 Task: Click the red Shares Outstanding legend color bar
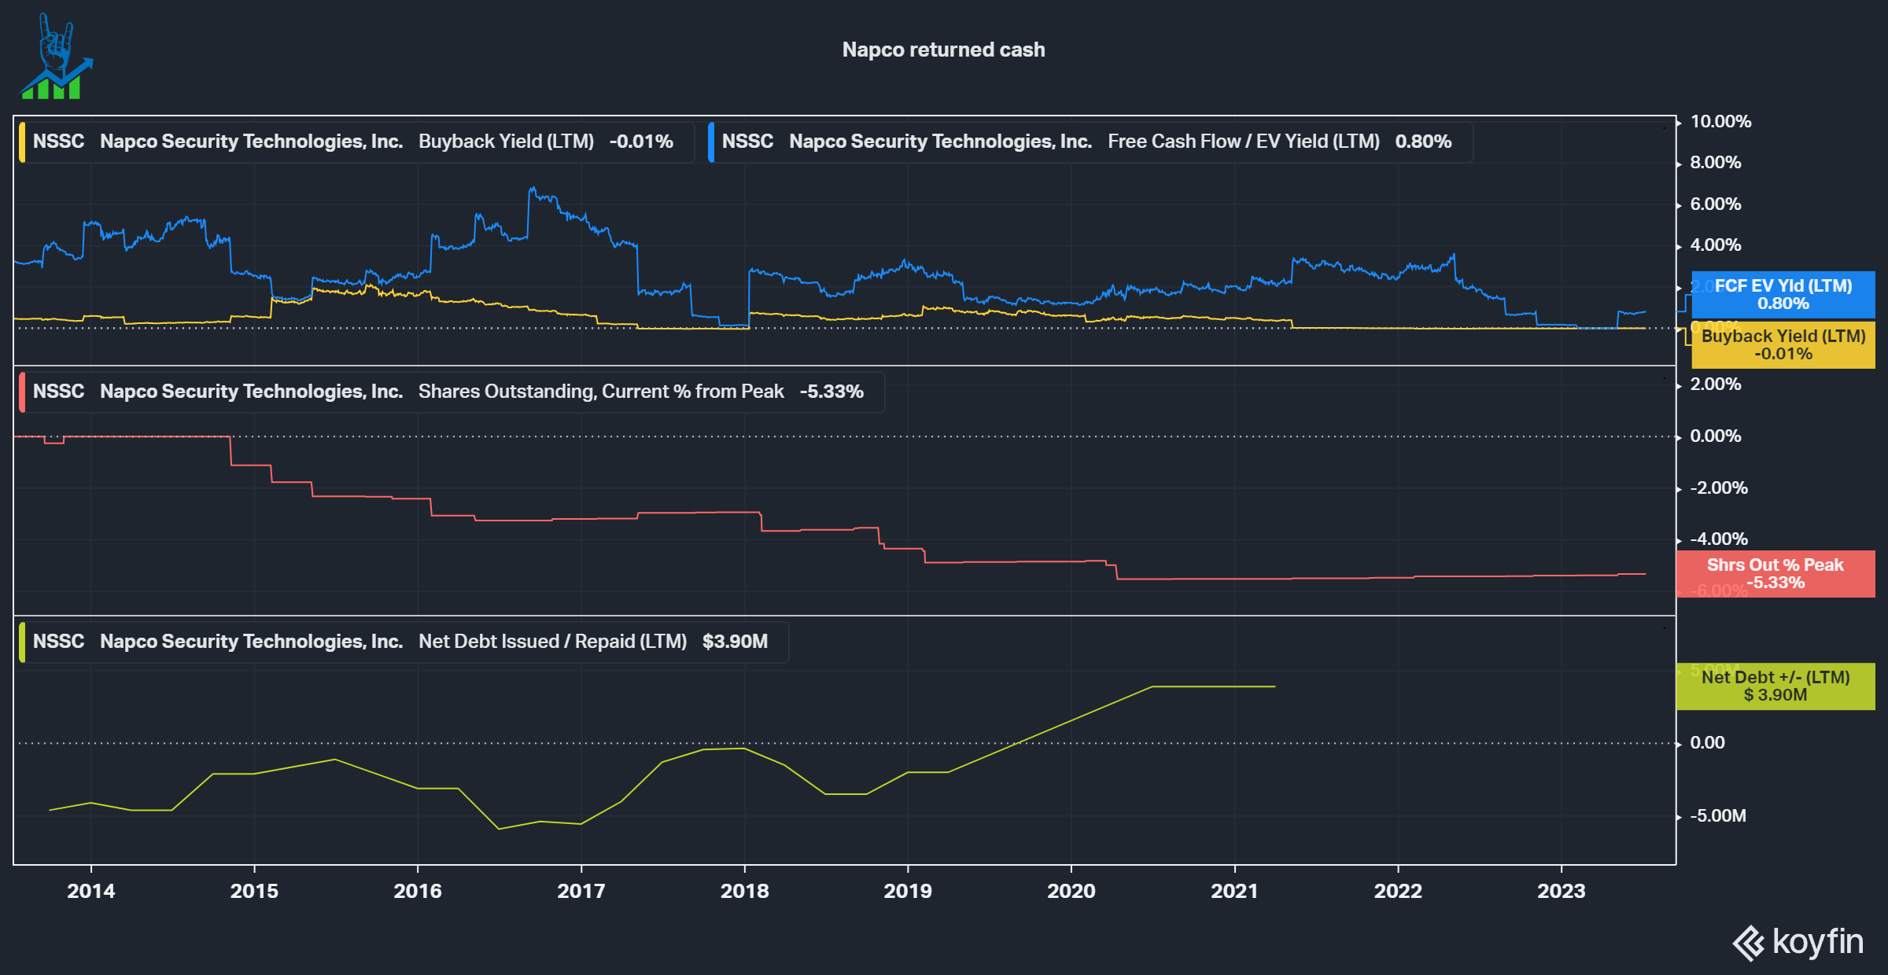[x=22, y=392]
